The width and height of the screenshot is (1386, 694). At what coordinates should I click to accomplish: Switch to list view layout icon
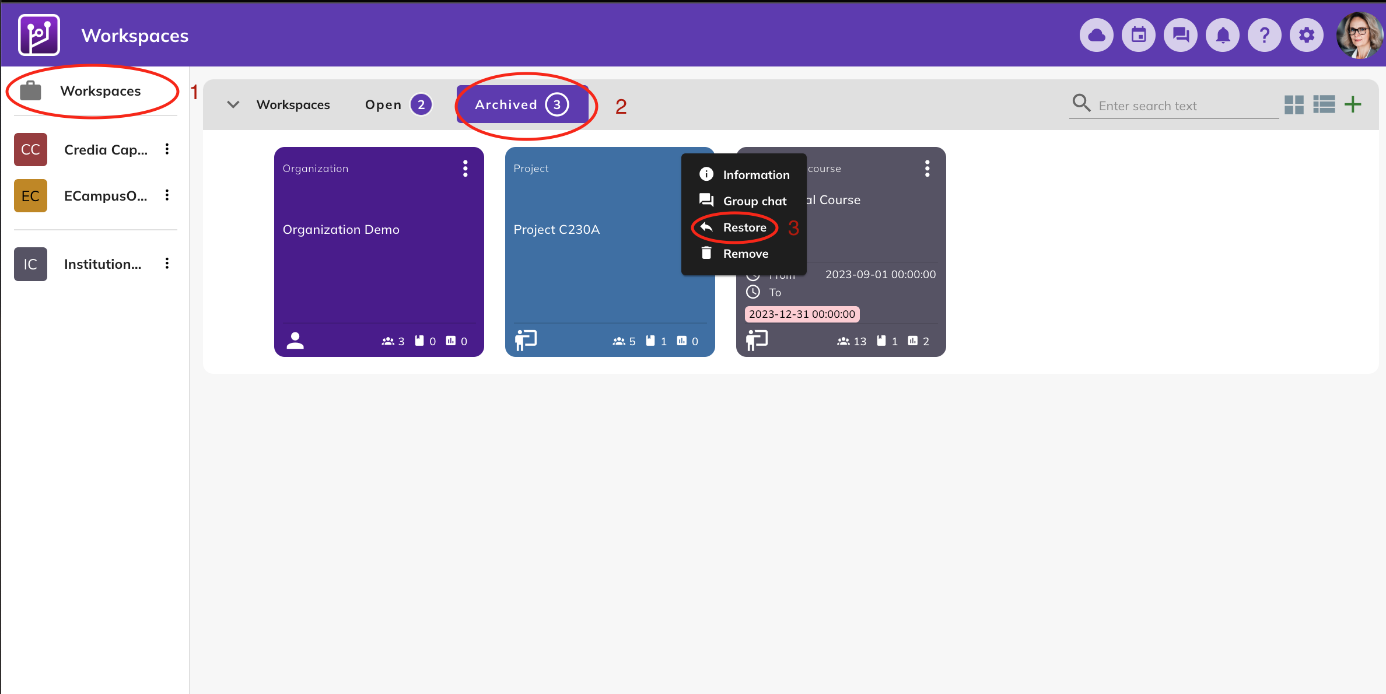point(1324,105)
